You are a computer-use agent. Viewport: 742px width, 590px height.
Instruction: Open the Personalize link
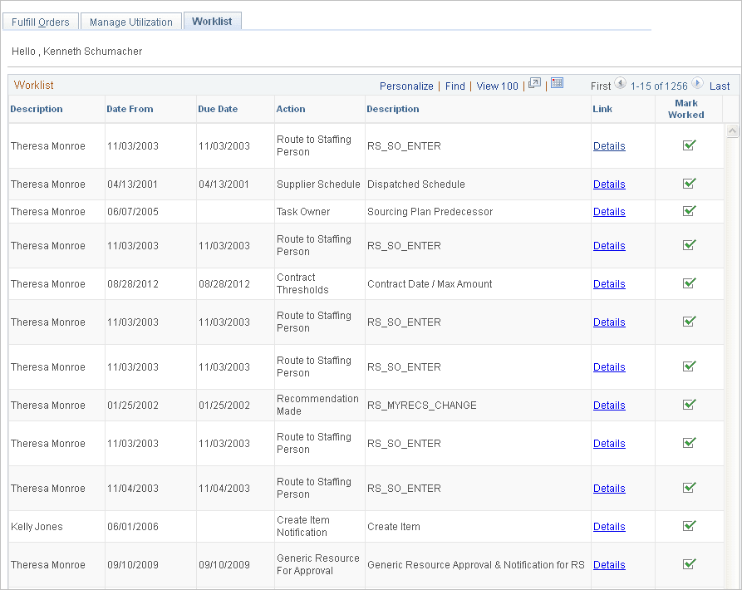pyautogui.click(x=406, y=86)
